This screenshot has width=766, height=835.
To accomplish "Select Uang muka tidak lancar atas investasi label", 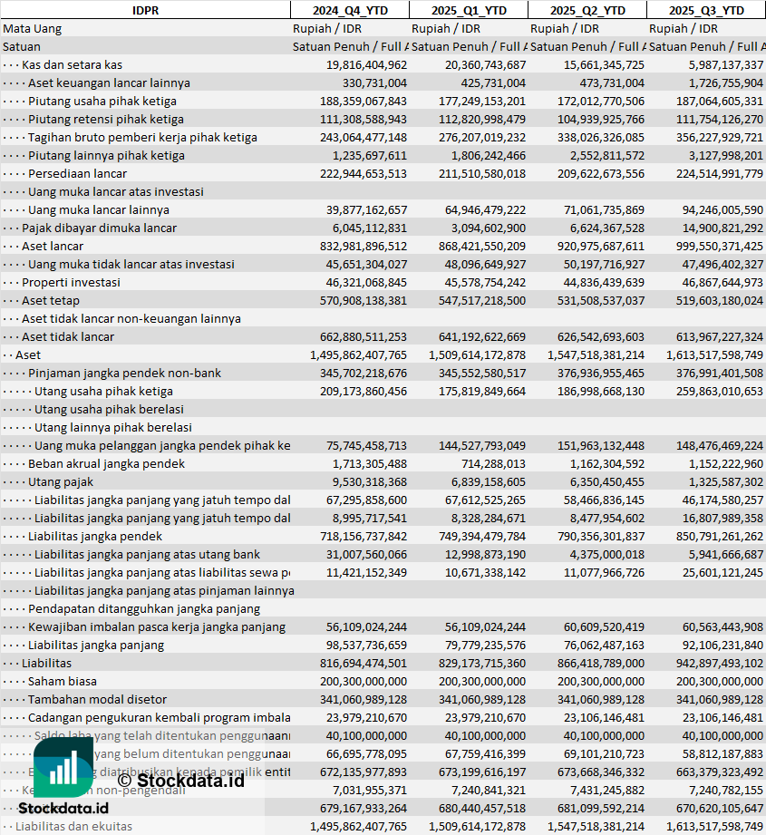I will pyautogui.click(x=131, y=264).
